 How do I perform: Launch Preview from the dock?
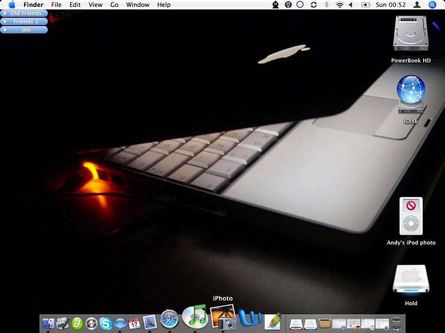63,323
